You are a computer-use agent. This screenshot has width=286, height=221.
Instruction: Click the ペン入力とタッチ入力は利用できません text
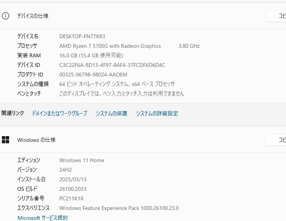point(143,93)
